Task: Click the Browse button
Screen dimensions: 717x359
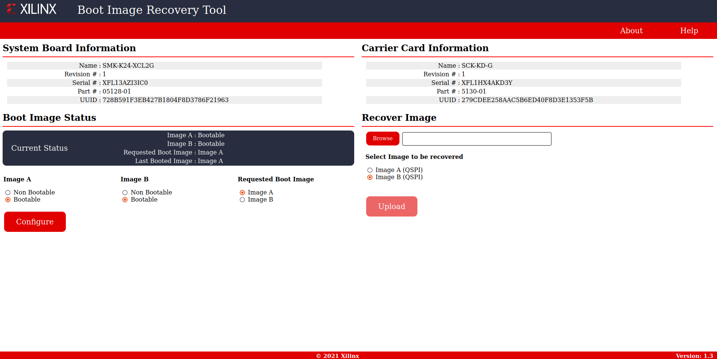Action: click(x=383, y=138)
